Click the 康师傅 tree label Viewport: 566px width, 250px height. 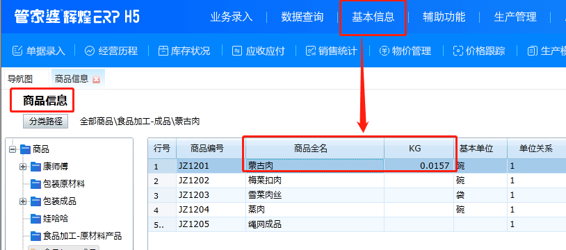(56, 167)
